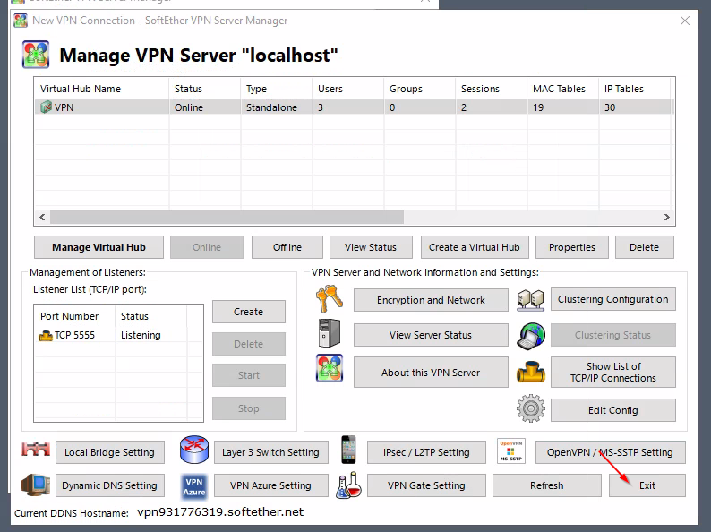Sort by IP Tables column header
This screenshot has width=711, height=532.
point(635,89)
